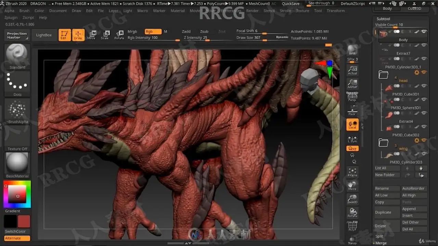Activate the Edit mode icon
The image size is (438, 246).
[64, 35]
